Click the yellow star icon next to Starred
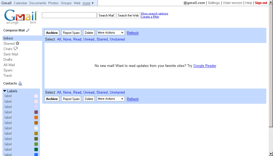The width and height of the screenshot is (273, 156). (x=17, y=43)
